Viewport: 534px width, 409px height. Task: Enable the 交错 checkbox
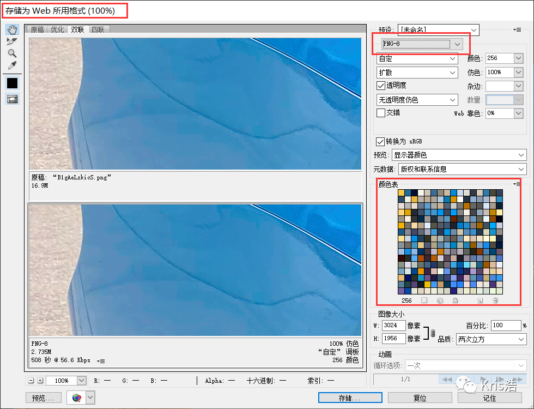click(380, 113)
